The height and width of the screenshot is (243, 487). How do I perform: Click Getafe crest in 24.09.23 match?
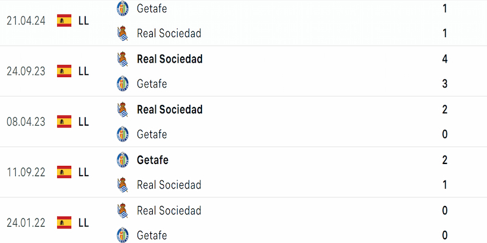(123, 84)
